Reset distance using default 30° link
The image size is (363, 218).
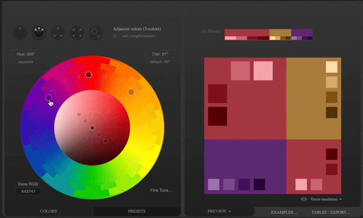tap(159, 62)
